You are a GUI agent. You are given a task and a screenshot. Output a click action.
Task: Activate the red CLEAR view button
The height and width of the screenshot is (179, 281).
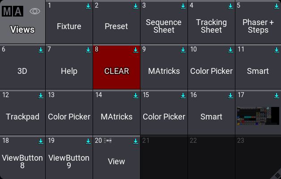tap(116, 71)
